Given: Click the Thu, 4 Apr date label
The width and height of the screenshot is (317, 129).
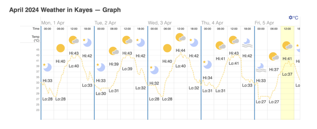Looking at the screenshot, I should coord(212,23).
